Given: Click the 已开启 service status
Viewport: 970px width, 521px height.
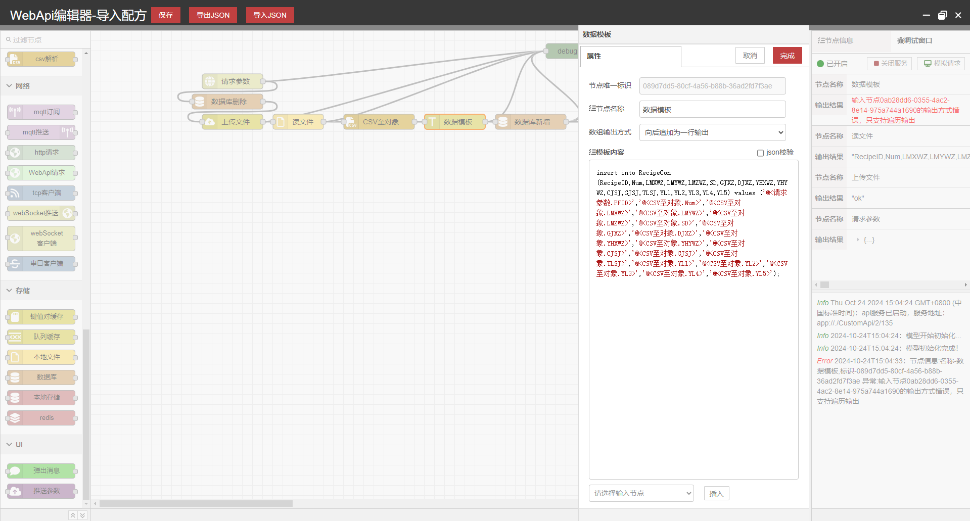Looking at the screenshot, I should [x=832, y=64].
